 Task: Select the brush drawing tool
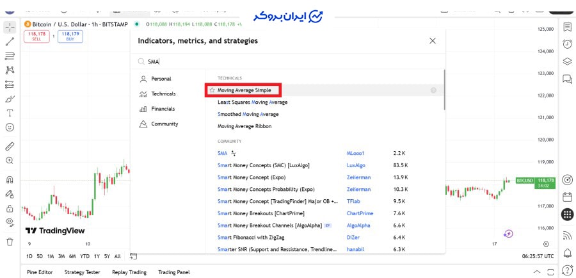[x=10, y=99]
